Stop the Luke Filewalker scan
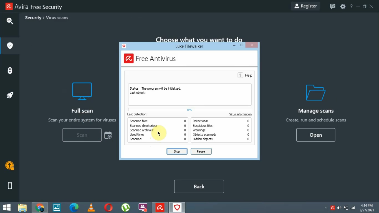This screenshot has width=379, height=213. (x=177, y=151)
